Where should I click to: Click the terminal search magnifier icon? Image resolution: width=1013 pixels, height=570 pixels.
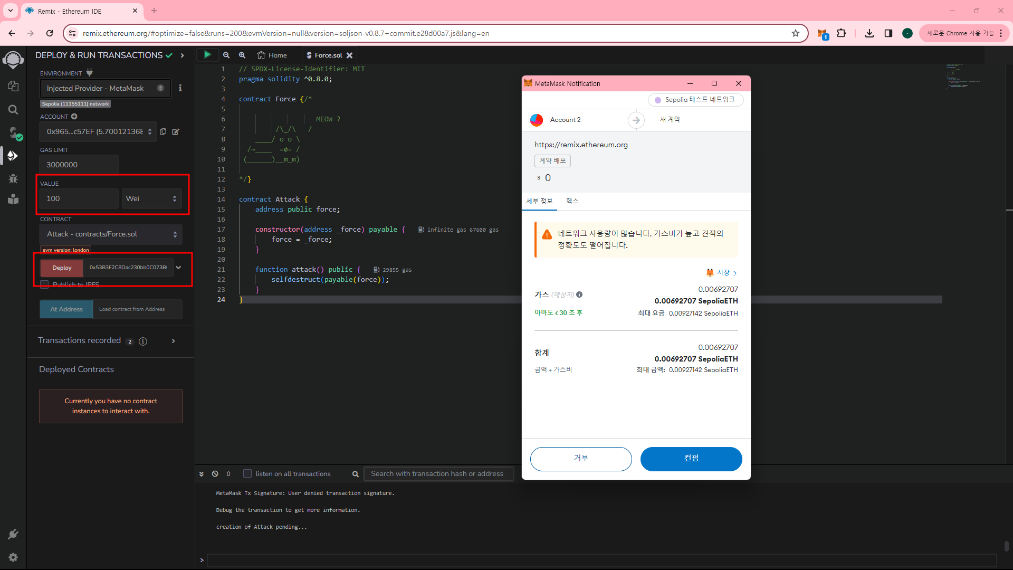[x=356, y=474]
